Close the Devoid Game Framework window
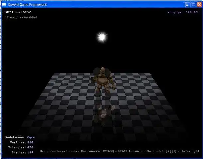This screenshot has height=159, width=203. pyautogui.click(x=199, y=5)
